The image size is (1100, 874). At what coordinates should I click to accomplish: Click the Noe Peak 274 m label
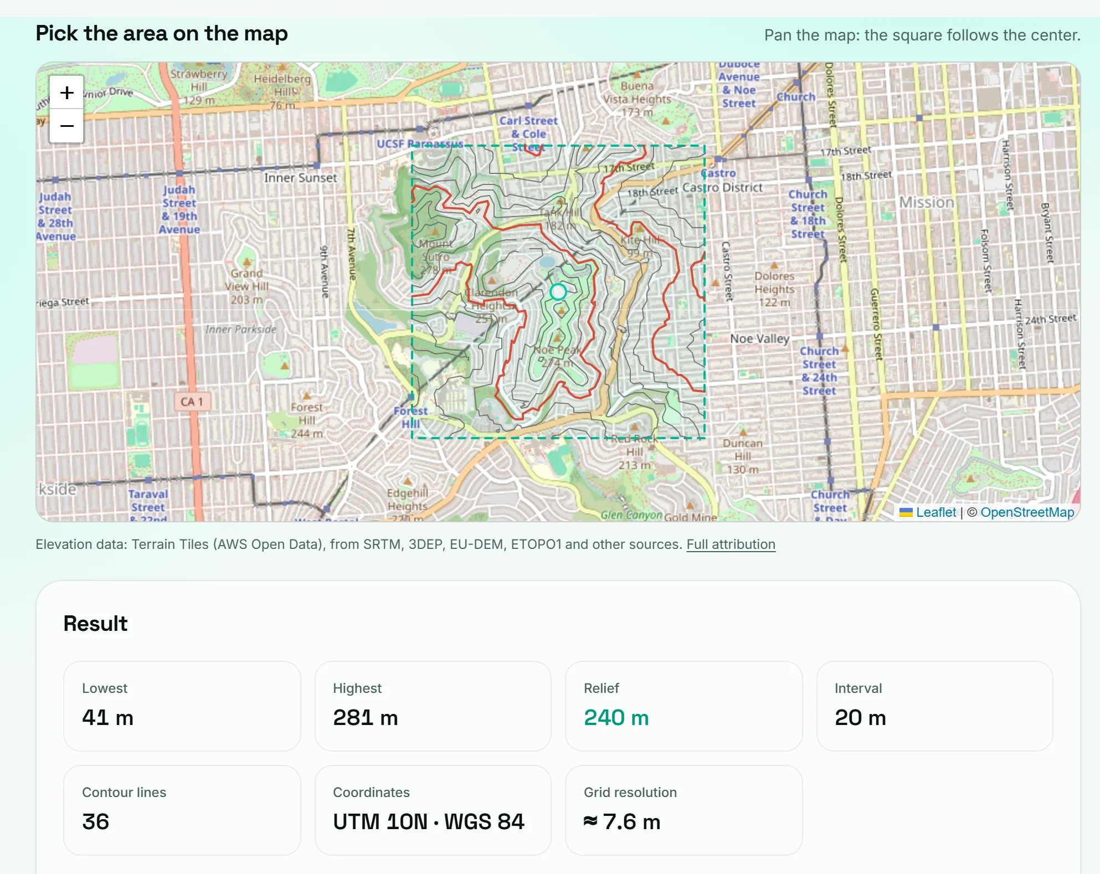coord(557,356)
